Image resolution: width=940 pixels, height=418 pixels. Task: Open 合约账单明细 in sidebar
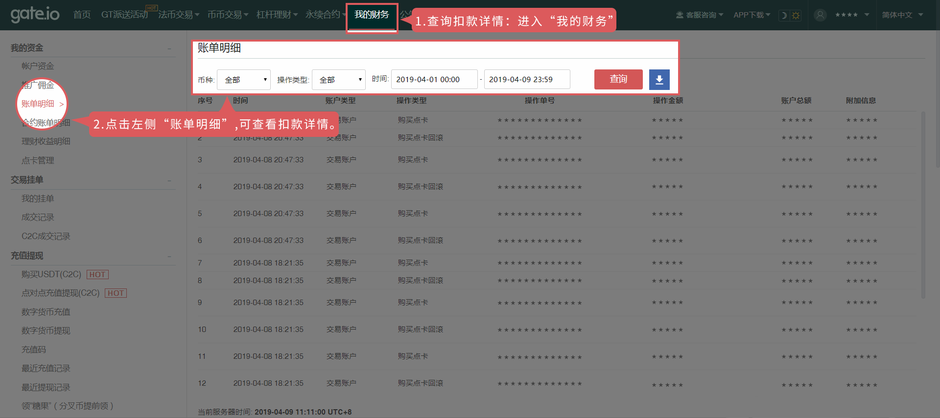click(46, 123)
